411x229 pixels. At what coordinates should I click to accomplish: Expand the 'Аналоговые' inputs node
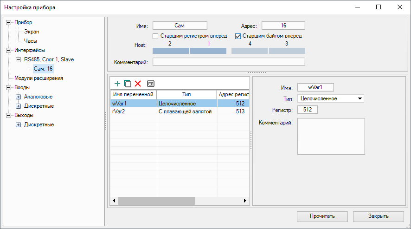[x=19, y=97]
